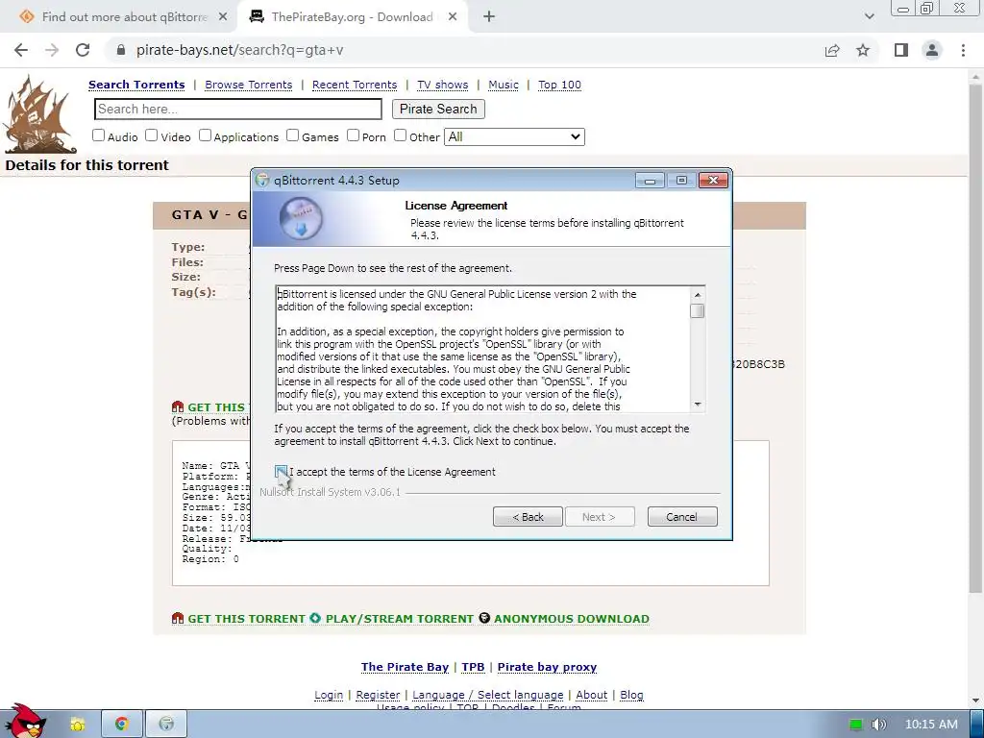Click the Pirate Search button
The height and width of the screenshot is (738, 984).
(x=438, y=110)
